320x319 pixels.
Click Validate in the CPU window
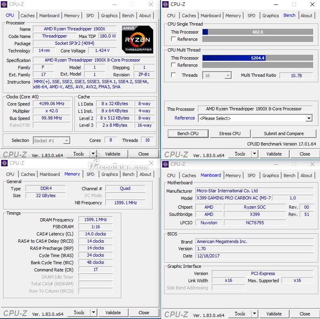113,154
